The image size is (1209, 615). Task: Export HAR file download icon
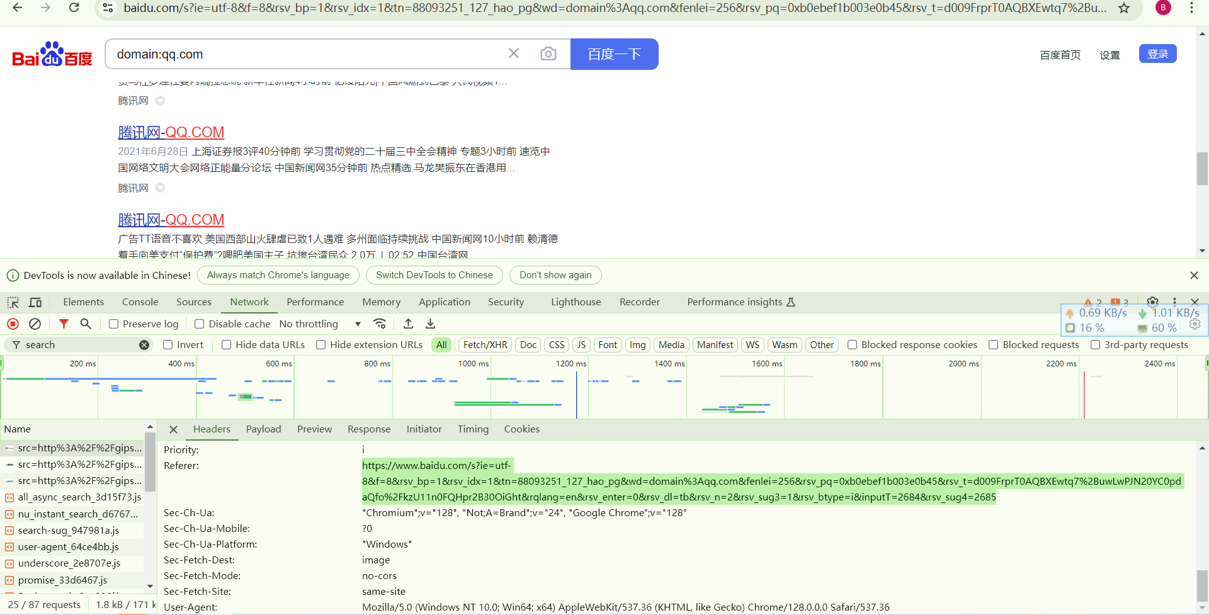click(x=430, y=324)
